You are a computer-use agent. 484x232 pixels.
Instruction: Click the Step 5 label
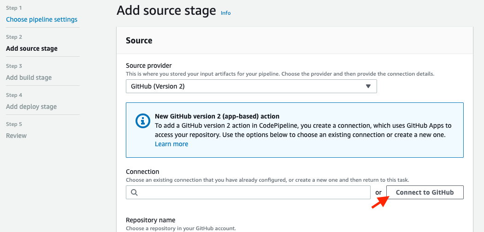(14, 124)
